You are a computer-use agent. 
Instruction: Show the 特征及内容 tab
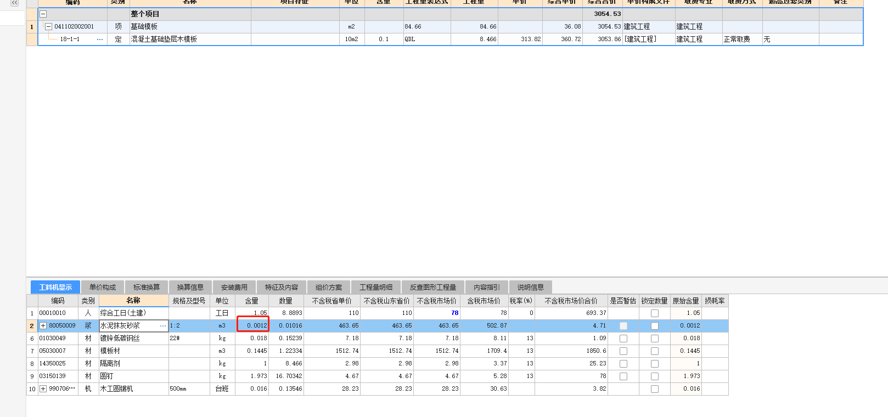282,287
